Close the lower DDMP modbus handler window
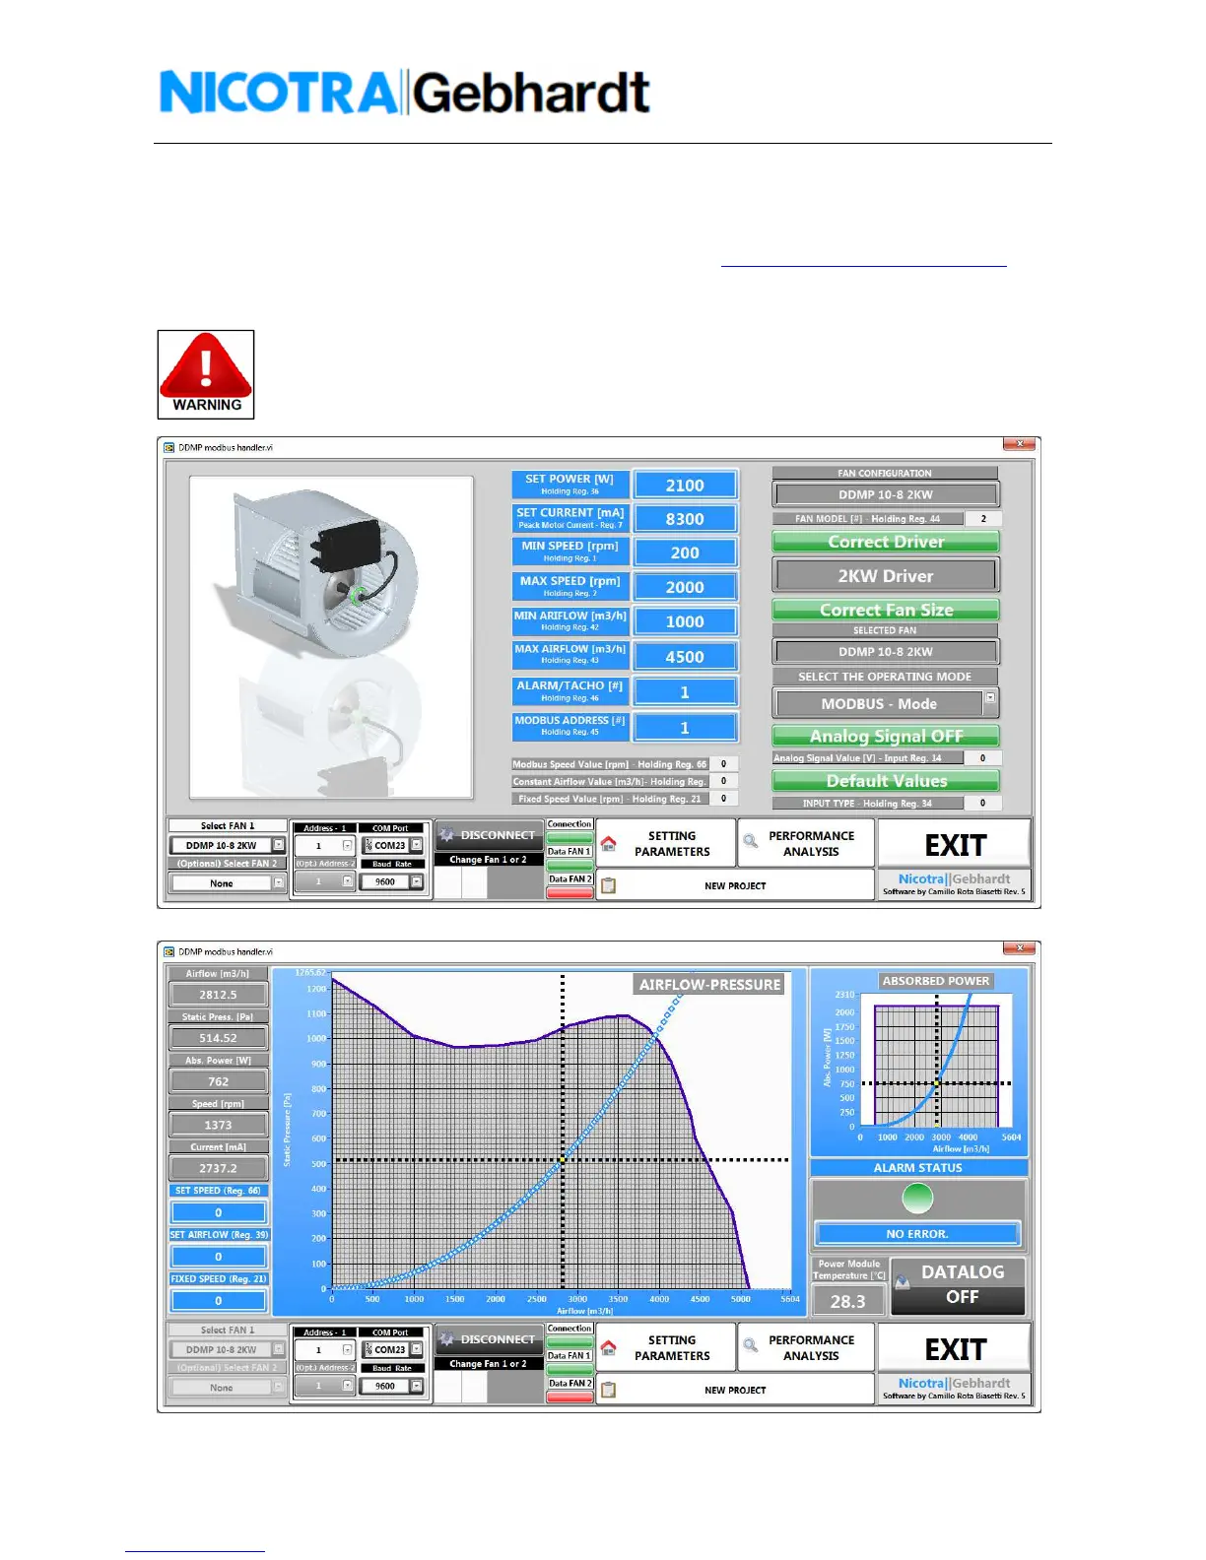Screen dimensions: 1206x1560 (1020, 949)
